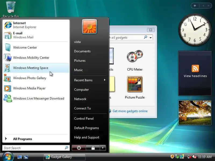Click Switch between windows icon
Viewport: 215px width, 161px height.
[26, 157]
